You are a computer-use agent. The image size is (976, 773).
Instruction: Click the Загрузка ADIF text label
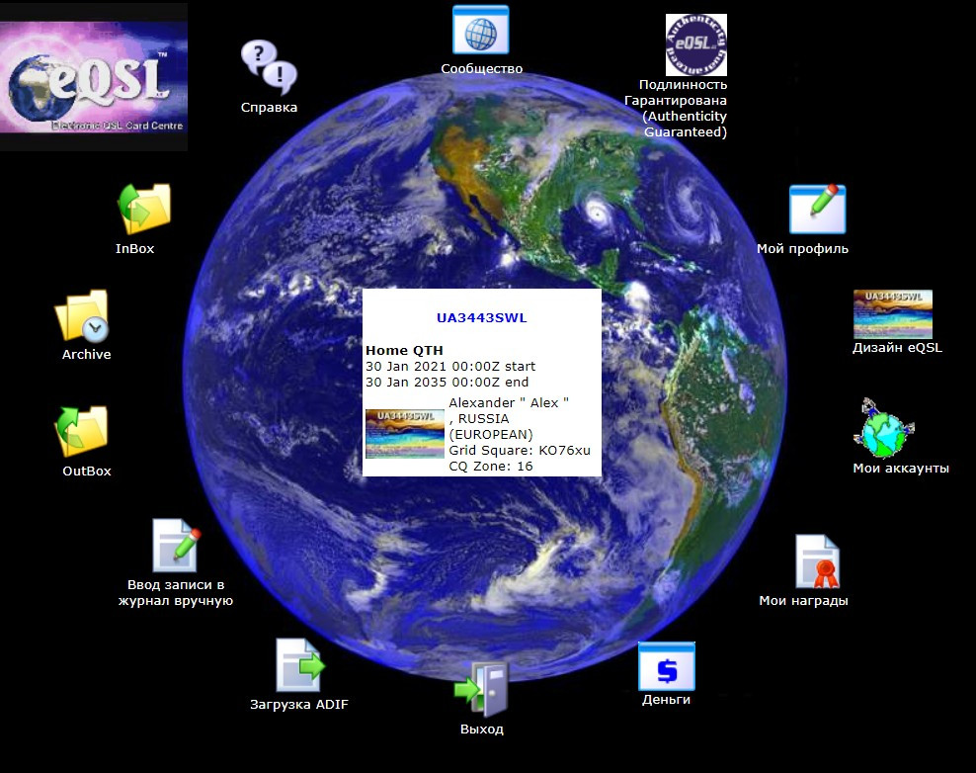pos(298,705)
